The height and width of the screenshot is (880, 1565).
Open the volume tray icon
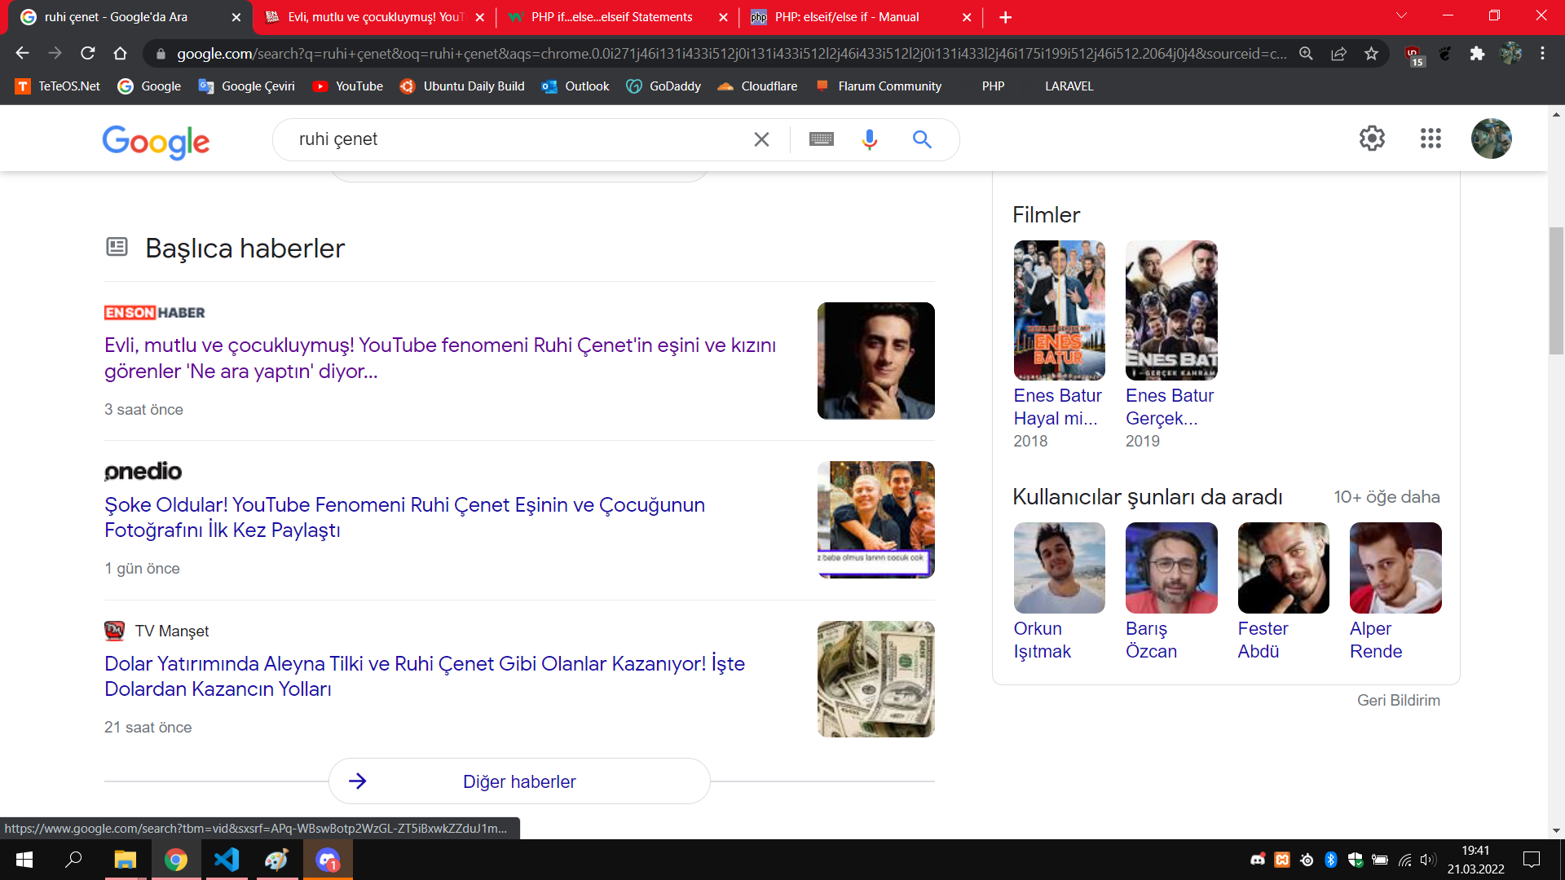click(x=1427, y=860)
